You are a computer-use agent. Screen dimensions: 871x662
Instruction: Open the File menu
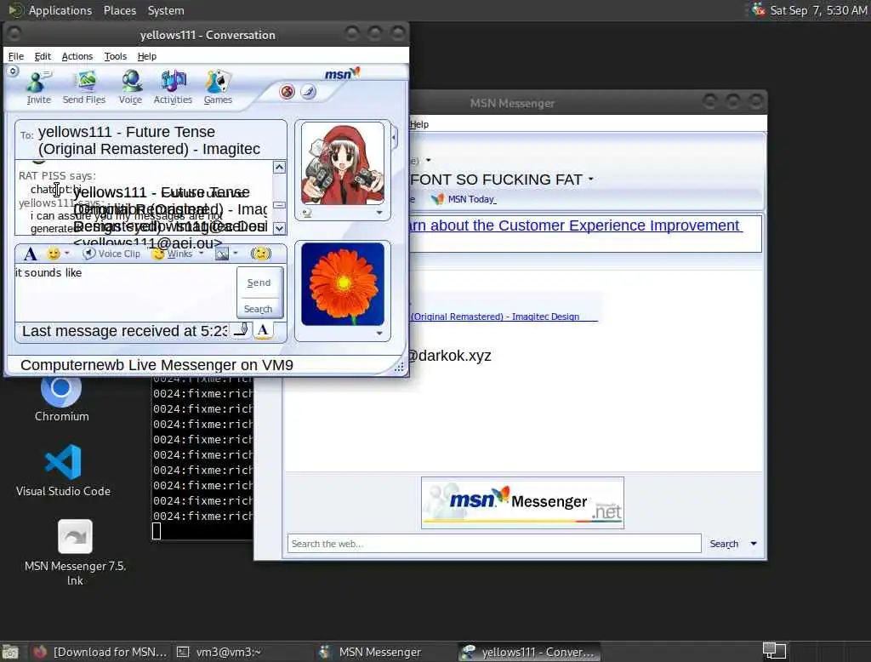coord(15,56)
